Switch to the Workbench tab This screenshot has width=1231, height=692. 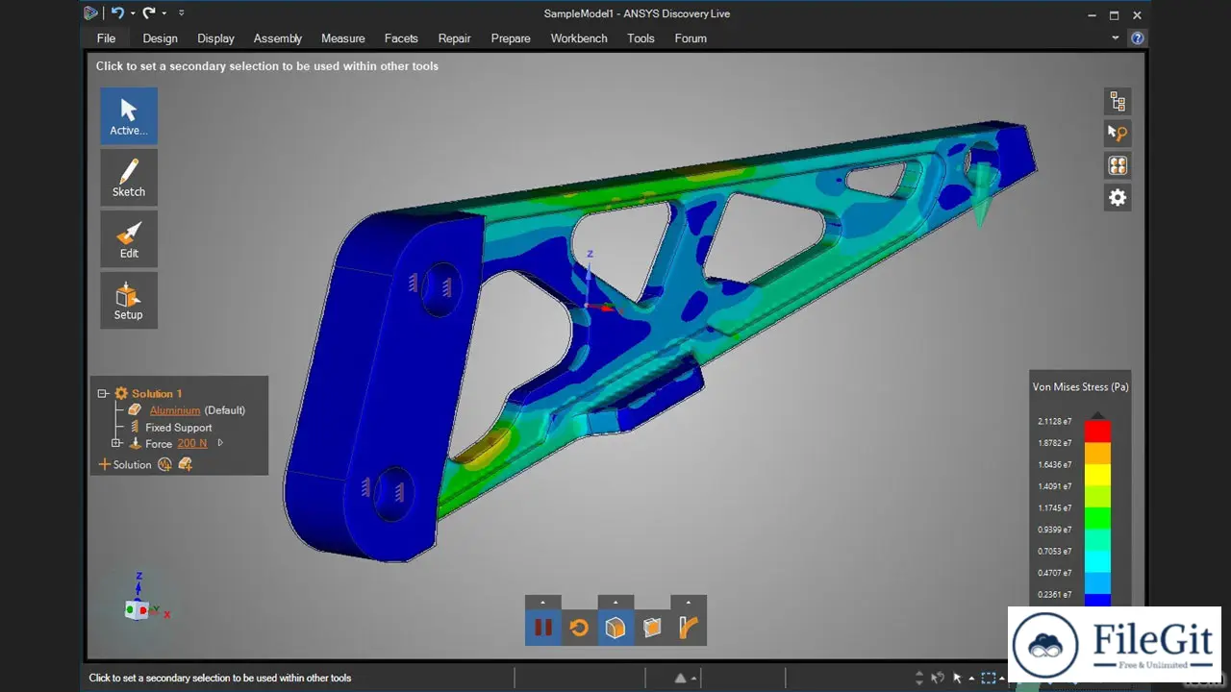pos(579,38)
